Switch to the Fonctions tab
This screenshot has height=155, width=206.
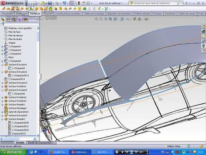click(7, 14)
